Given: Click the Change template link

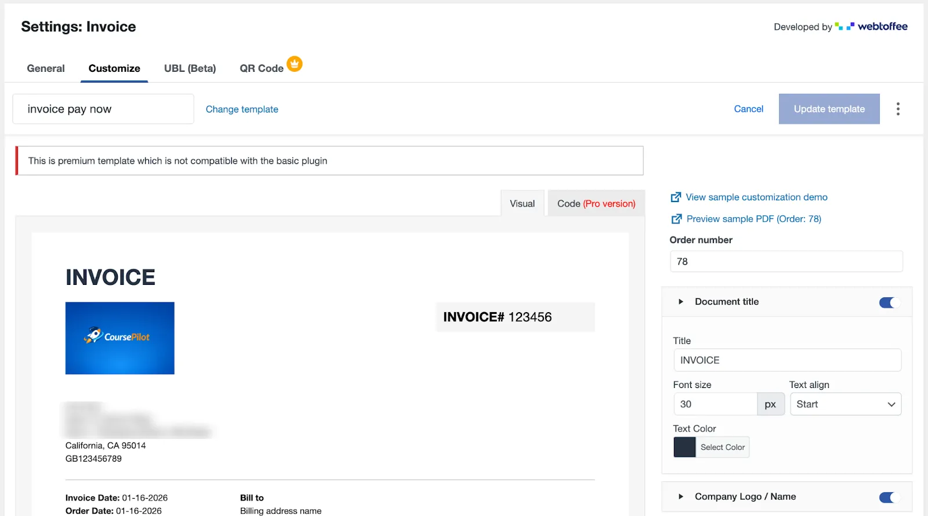Looking at the screenshot, I should (242, 109).
